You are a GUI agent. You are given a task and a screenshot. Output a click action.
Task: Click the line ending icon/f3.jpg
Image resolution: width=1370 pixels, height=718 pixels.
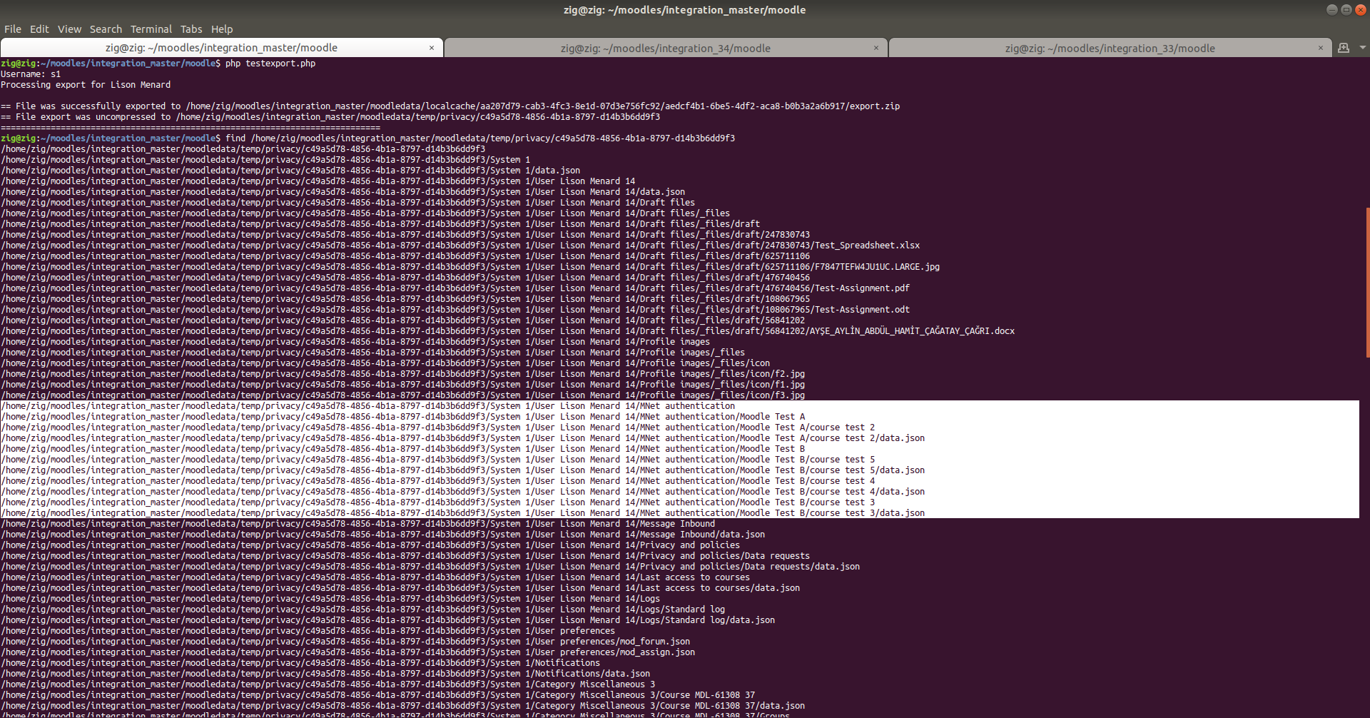[403, 395]
